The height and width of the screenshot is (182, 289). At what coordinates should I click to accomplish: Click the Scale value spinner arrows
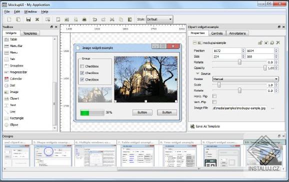coord(276,85)
